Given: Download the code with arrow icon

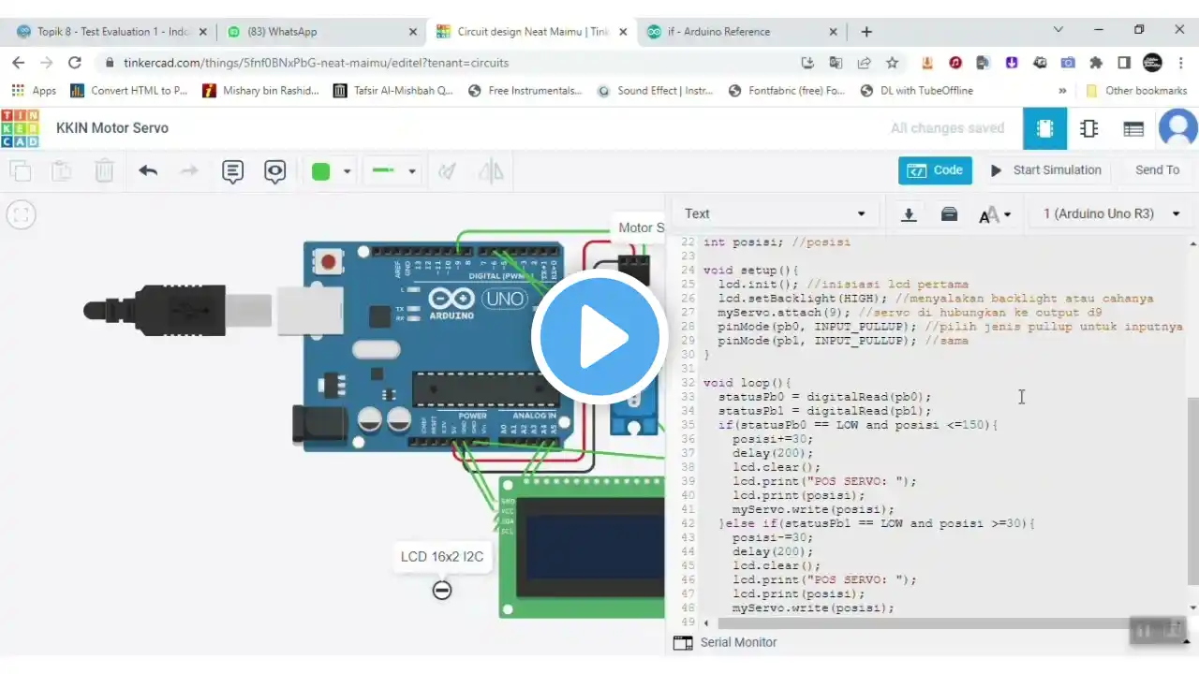Looking at the screenshot, I should click(x=908, y=214).
